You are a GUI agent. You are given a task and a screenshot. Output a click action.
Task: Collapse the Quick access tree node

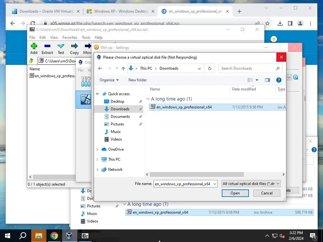(x=97, y=94)
